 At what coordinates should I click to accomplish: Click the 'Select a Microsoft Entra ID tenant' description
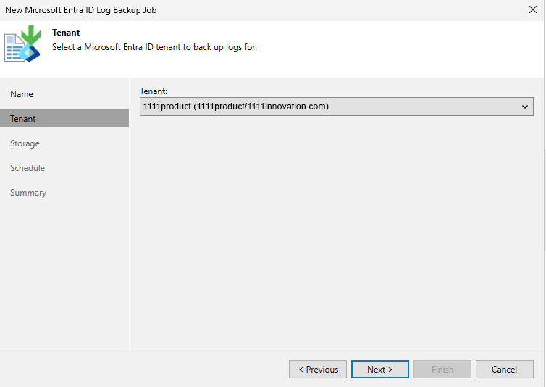[x=155, y=47]
